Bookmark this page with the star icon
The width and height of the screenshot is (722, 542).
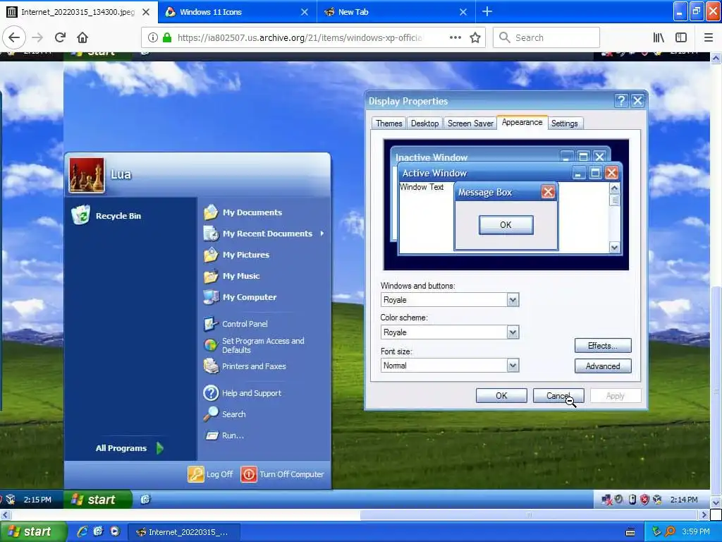point(475,37)
